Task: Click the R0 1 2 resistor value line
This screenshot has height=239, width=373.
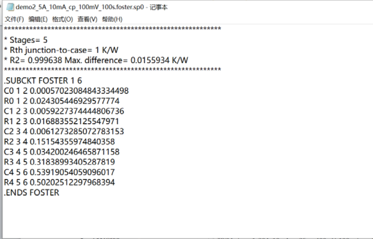Action: tap(62, 101)
